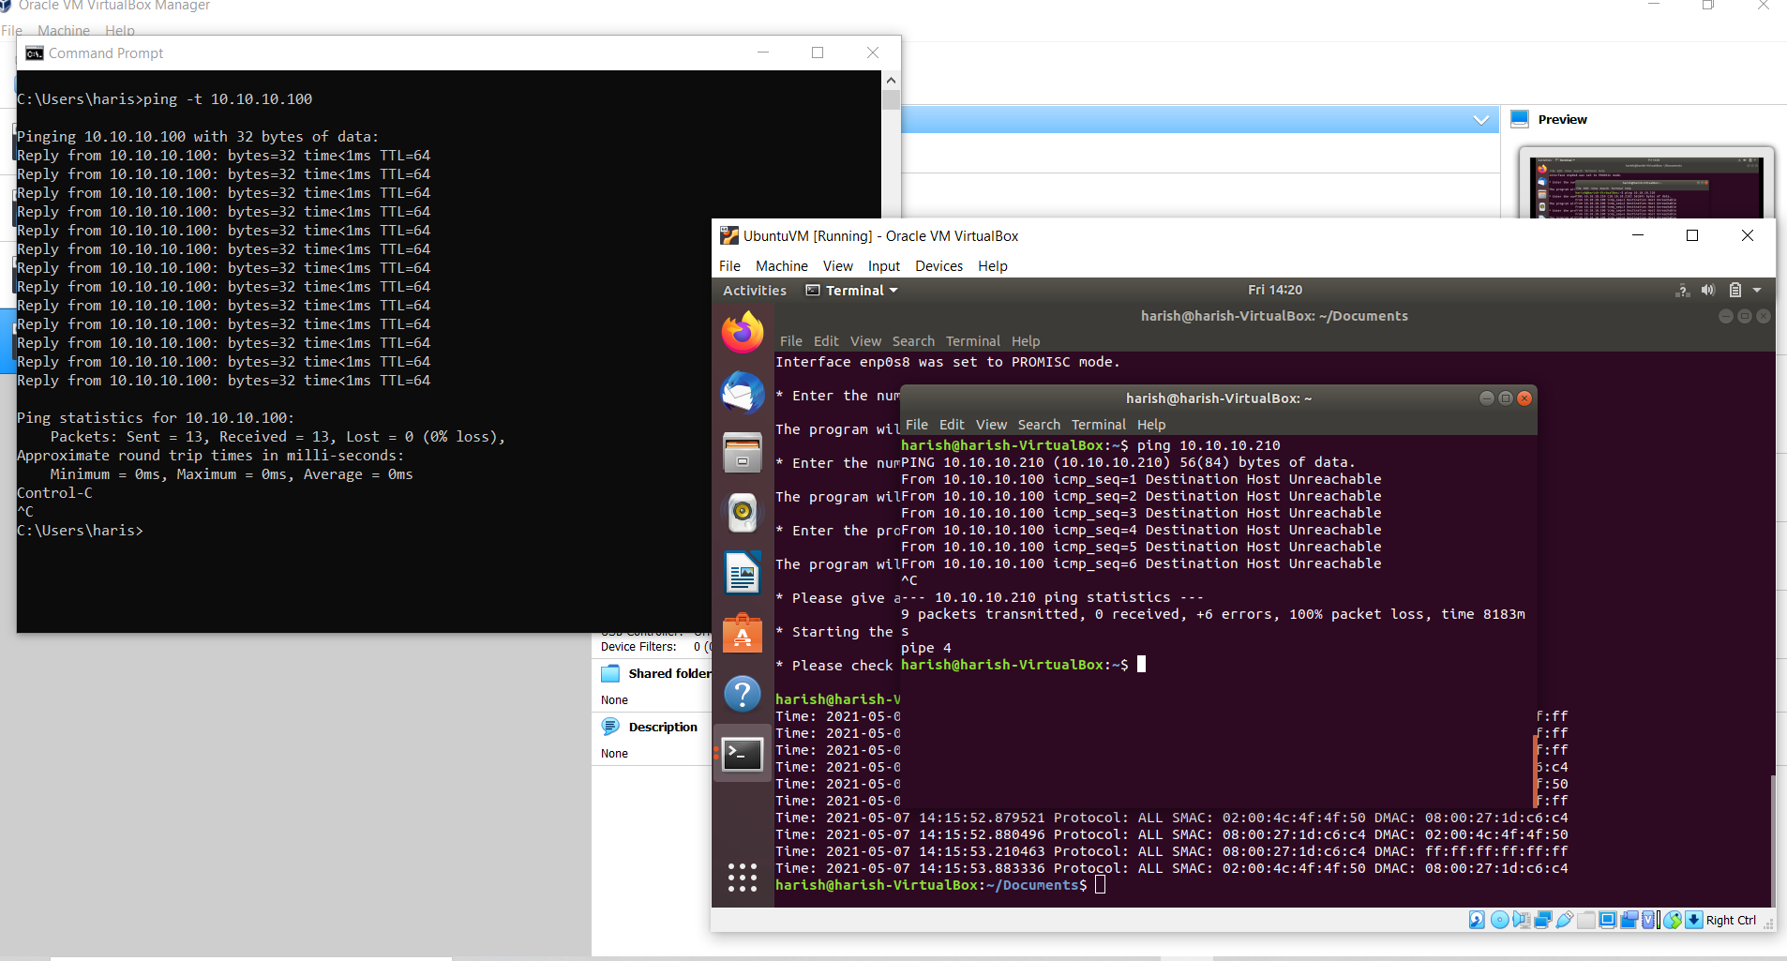Open Search menu in front terminal window

tap(1039, 425)
